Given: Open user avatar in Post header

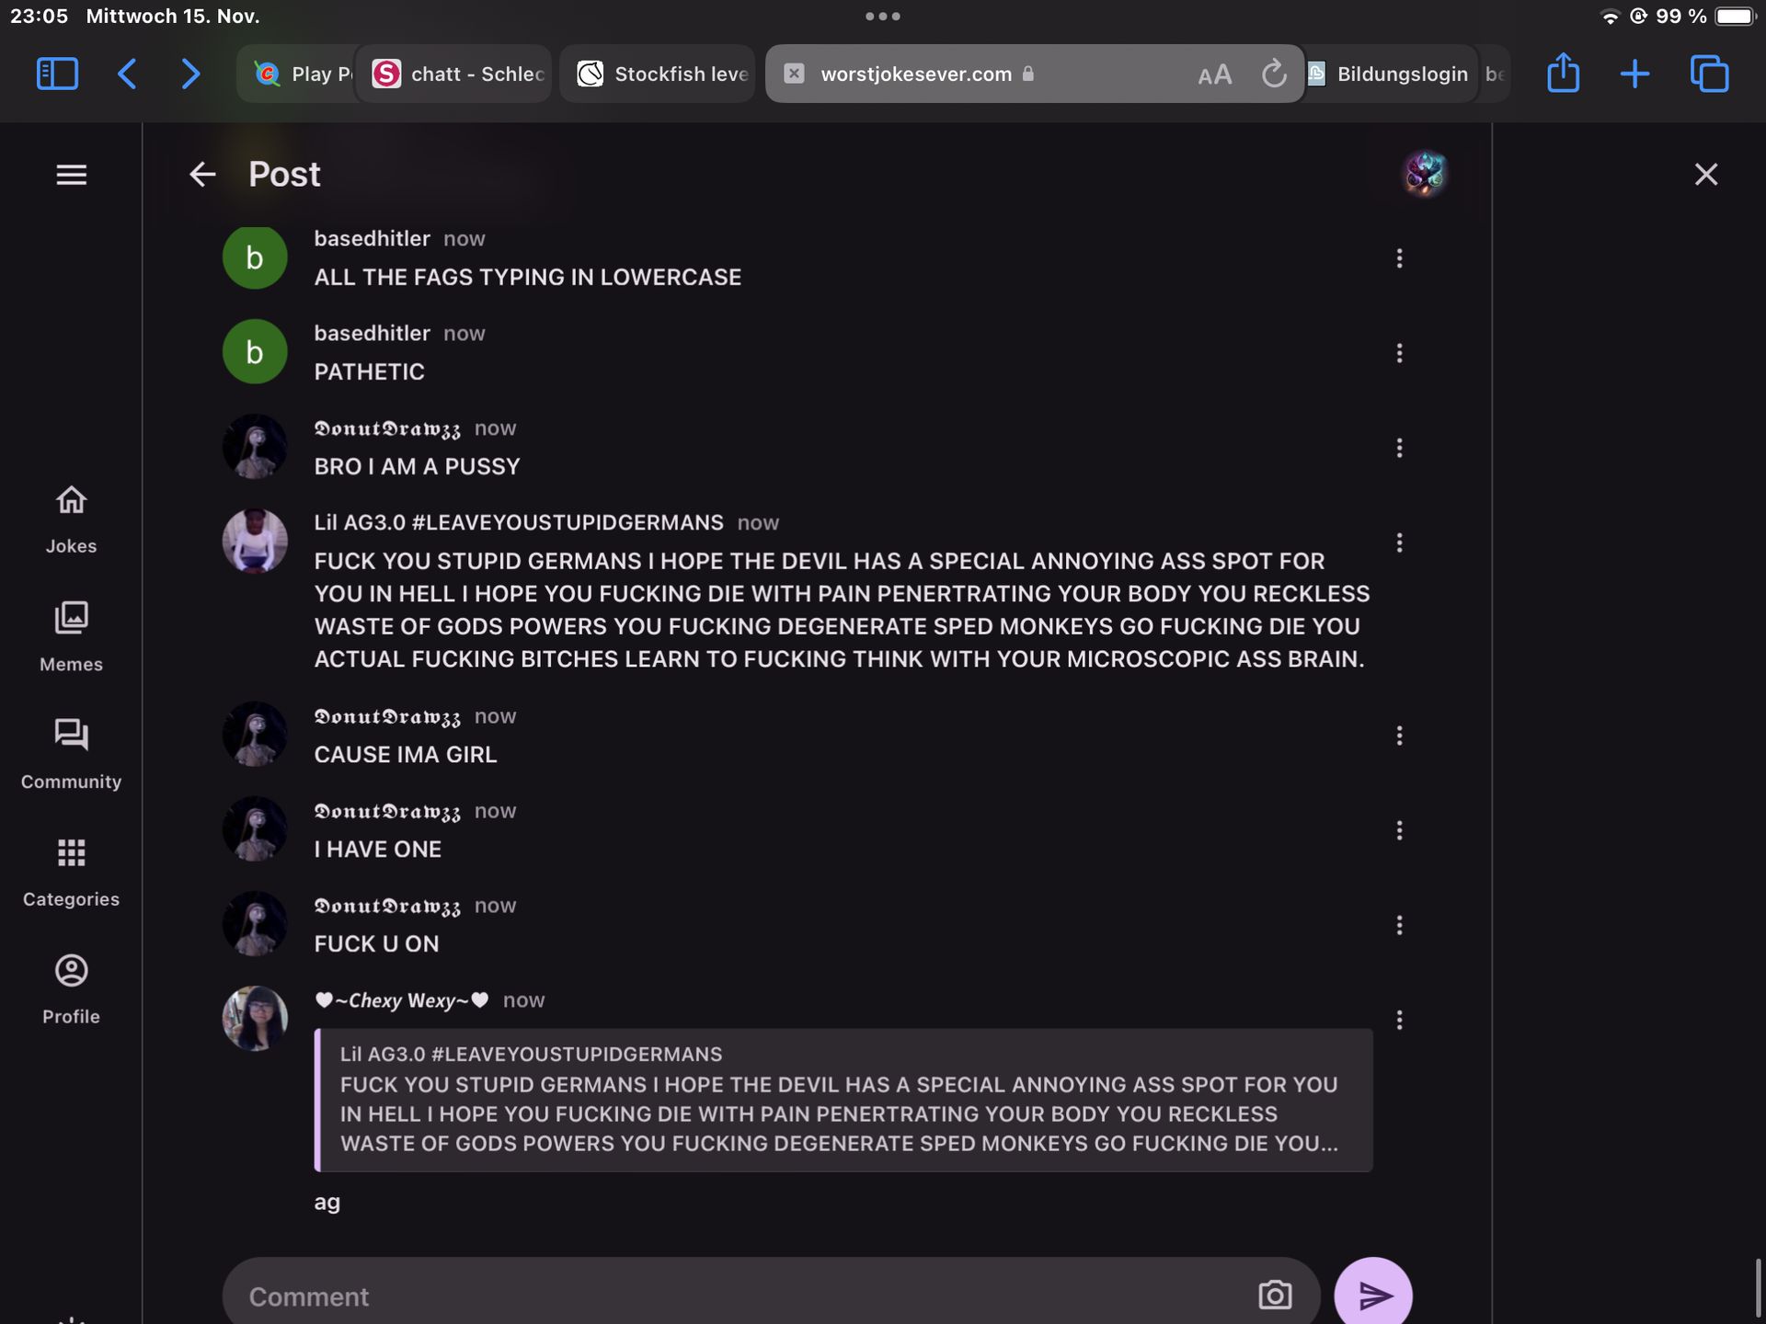Looking at the screenshot, I should [x=1425, y=175].
